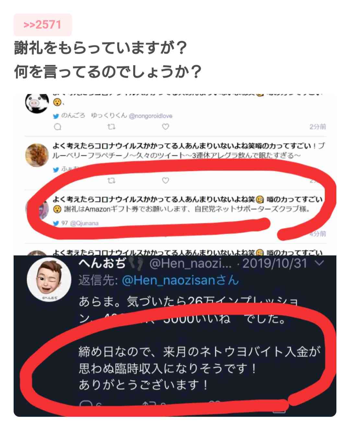Click the reply bubble icon in dark tweet
This screenshot has width=350, height=430.
(86, 404)
